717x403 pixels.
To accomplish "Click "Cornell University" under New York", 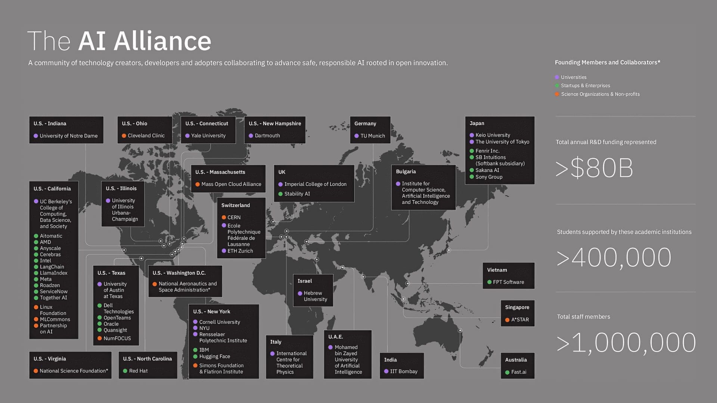I will click(x=220, y=322).
